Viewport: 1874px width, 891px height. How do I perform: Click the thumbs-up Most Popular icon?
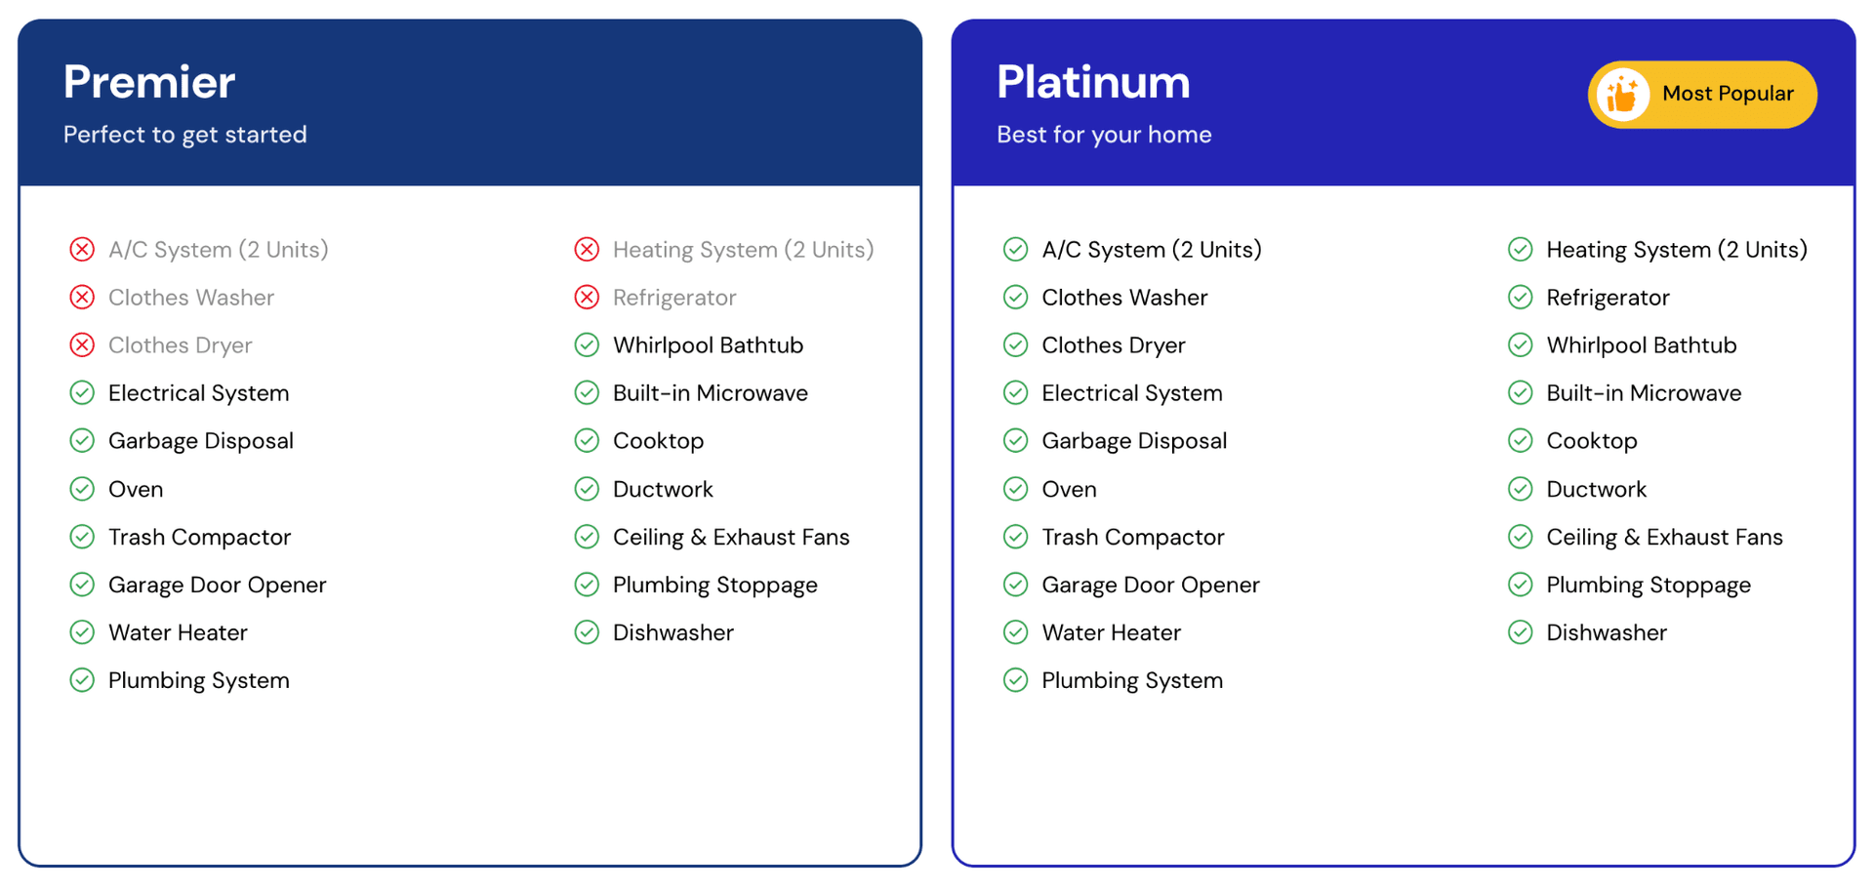pos(1622,95)
